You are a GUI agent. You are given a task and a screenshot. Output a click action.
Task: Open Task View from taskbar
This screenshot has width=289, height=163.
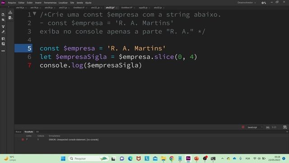(113, 158)
